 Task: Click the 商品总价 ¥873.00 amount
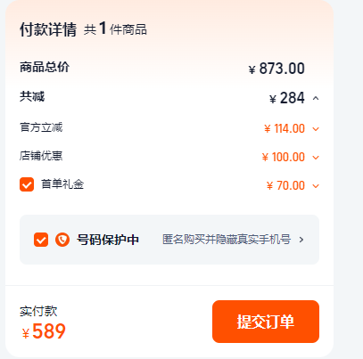tap(276, 69)
